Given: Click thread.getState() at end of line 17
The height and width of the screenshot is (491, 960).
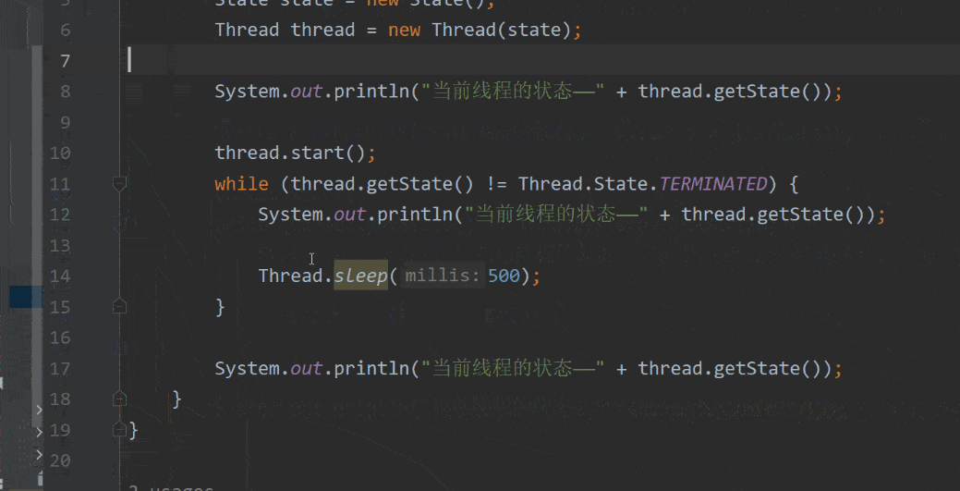Looking at the screenshot, I should point(729,368).
